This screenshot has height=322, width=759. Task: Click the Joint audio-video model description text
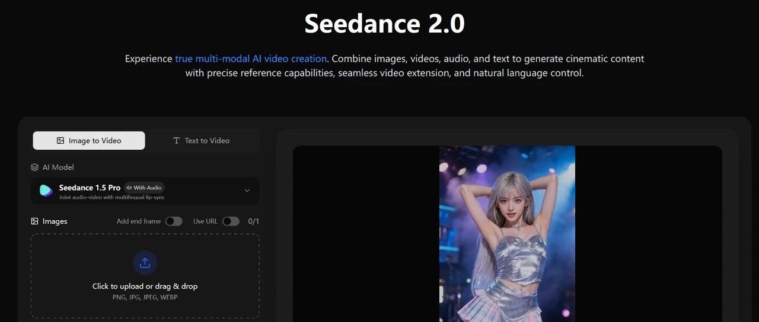(x=112, y=197)
